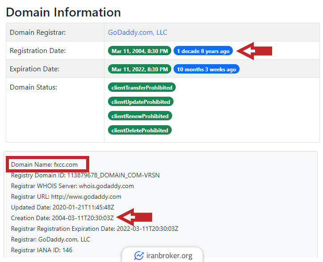Click the Registrar IANA ID: 146 line
Screen dimensions: 323x262
(41, 250)
